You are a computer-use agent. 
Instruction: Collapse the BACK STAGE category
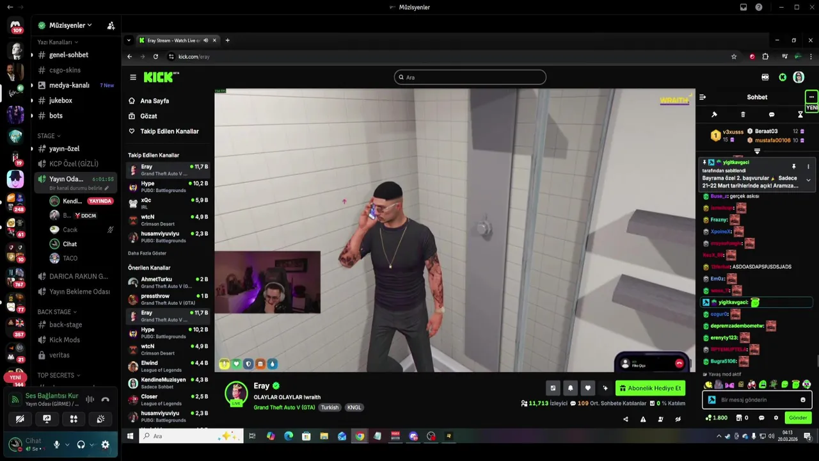[x=57, y=312]
